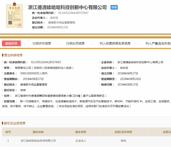Click the business license thumbnail image
This screenshot has width=171, height=147.
tap(14, 15)
